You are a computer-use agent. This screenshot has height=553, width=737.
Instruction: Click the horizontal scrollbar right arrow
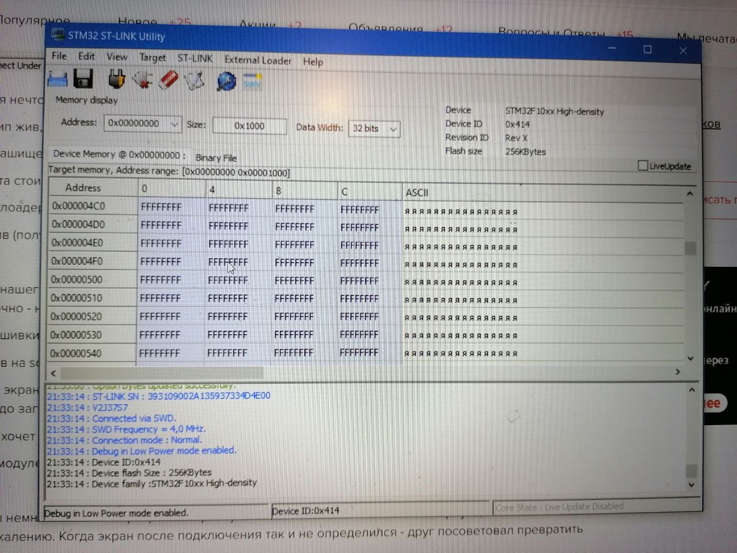click(678, 372)
